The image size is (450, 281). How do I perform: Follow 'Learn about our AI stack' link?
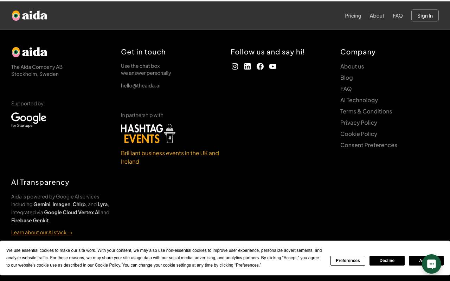point(42,233)
